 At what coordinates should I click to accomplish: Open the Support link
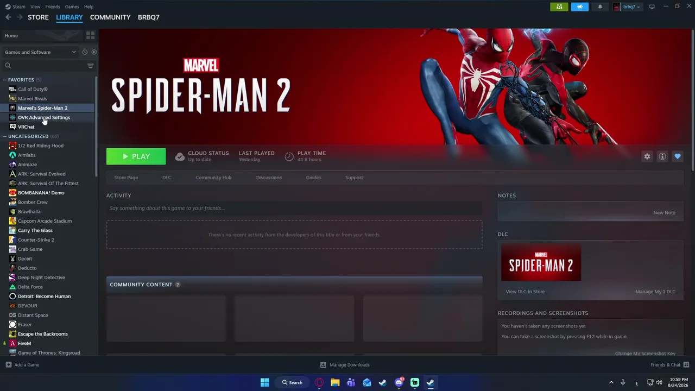pyautogui.click(x=354, y=178)
